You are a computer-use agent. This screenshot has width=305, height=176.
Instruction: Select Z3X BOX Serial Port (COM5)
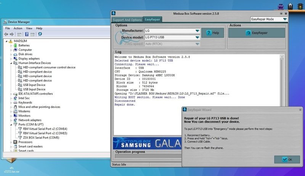(x=41, y=138)
